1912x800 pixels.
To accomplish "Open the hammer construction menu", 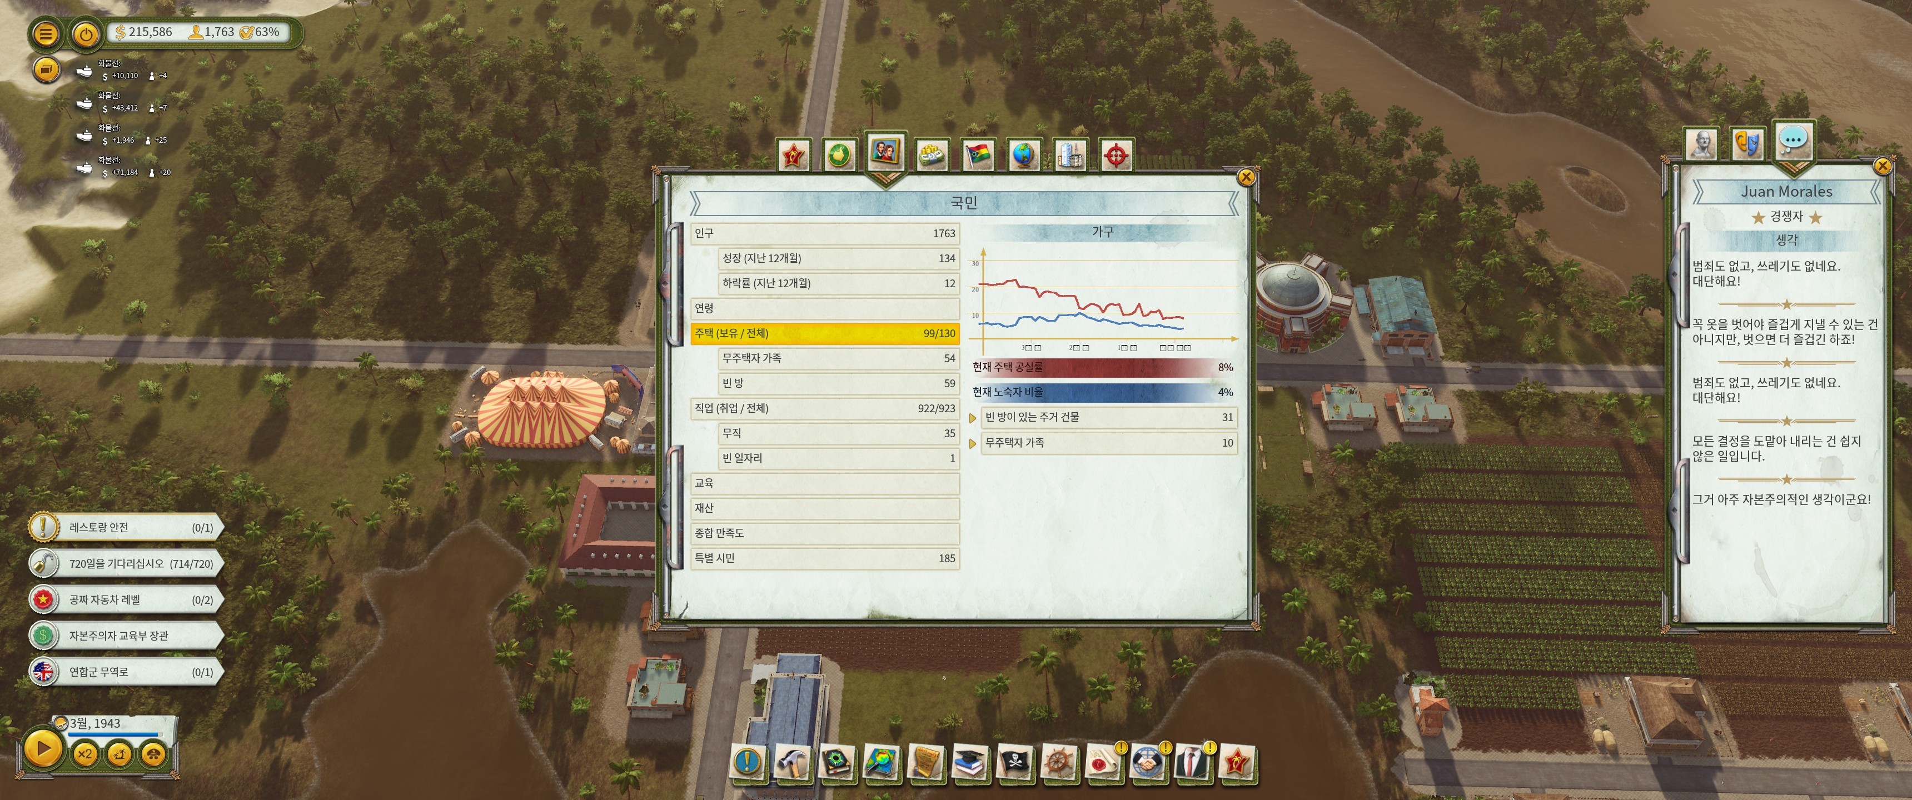I will 791,762.
